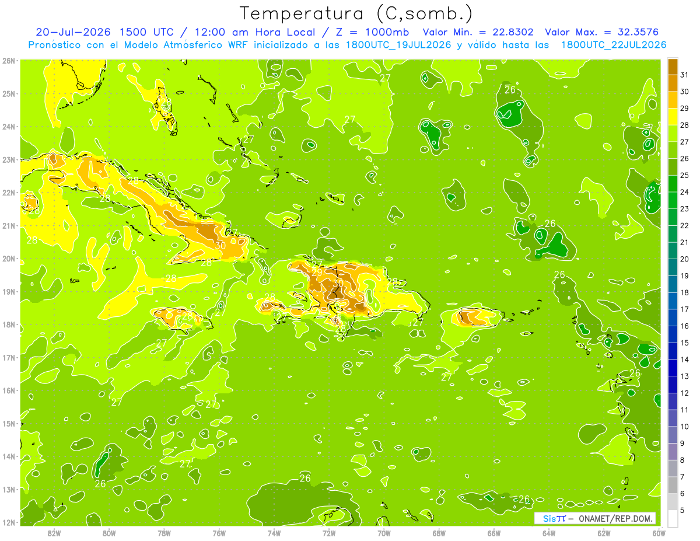Click the orange temperature zone over Jamaica
This screenshot has height=541, width=700.
tap(176, 318)
